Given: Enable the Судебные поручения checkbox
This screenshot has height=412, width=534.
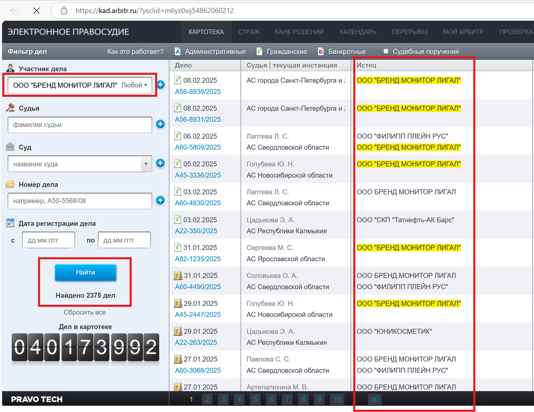Looking at the screenshot, I should 386,51.
